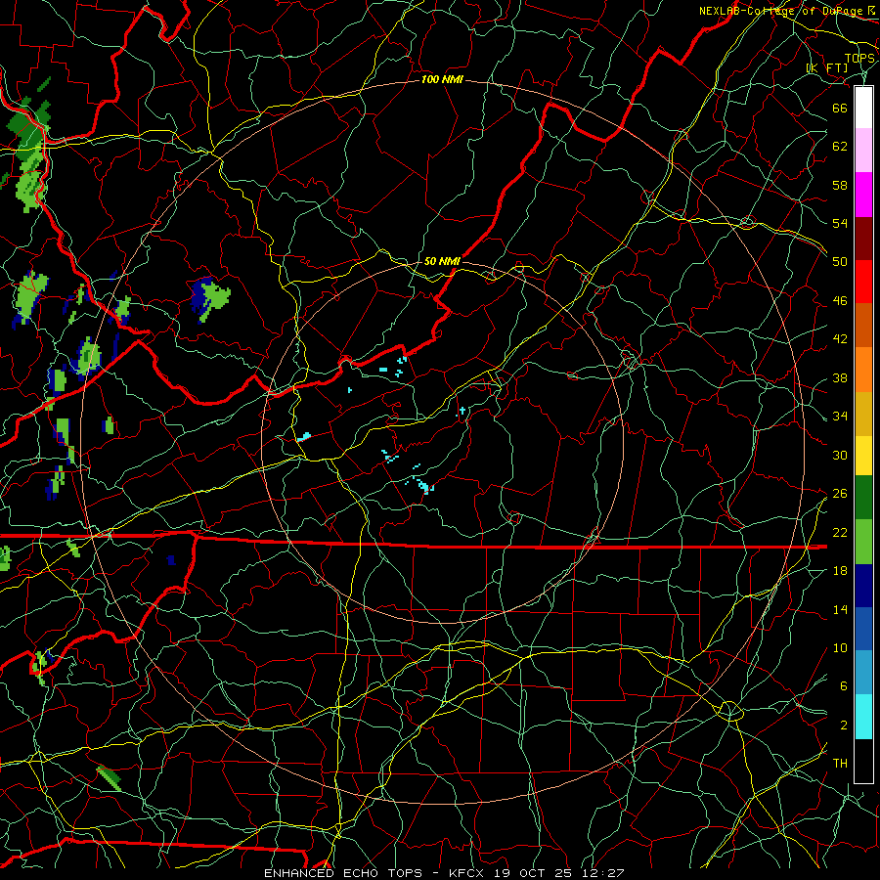Screen dimensions: 880x880
Task: Click the 2 legend value
Action: pos(843,726)
